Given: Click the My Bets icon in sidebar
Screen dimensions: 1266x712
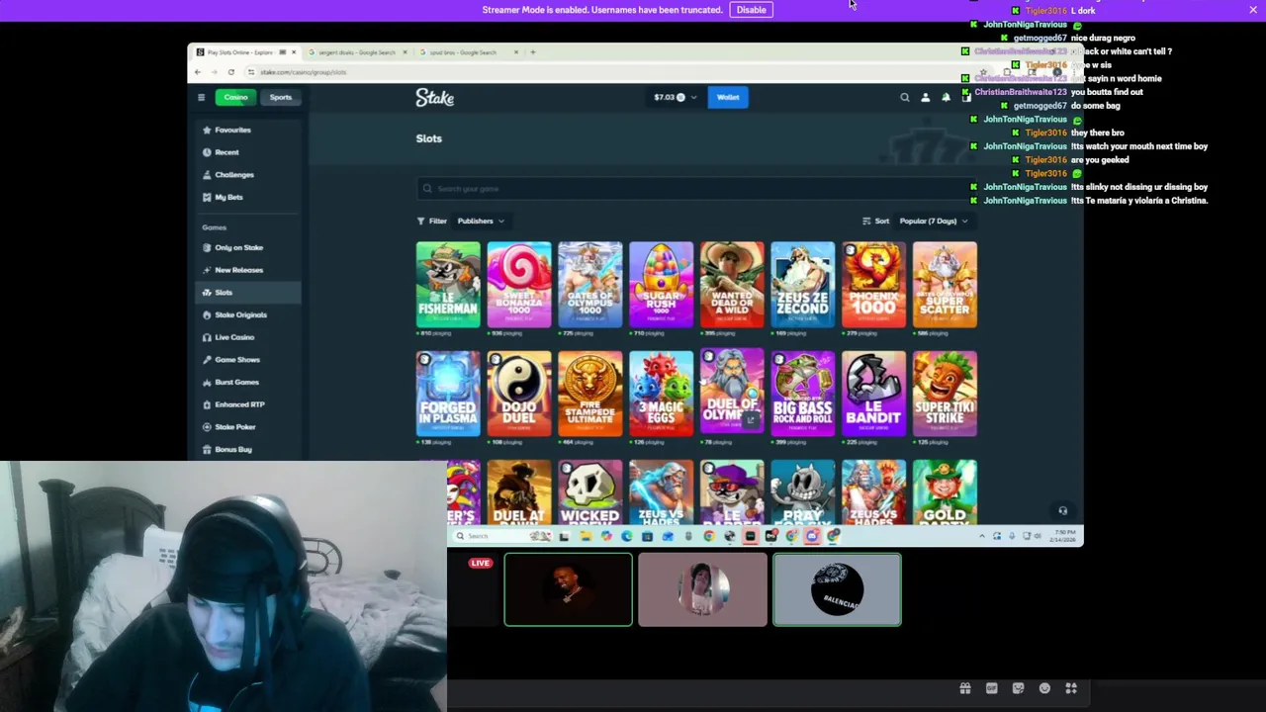Looking at the screenshot, I should point(207,197).
